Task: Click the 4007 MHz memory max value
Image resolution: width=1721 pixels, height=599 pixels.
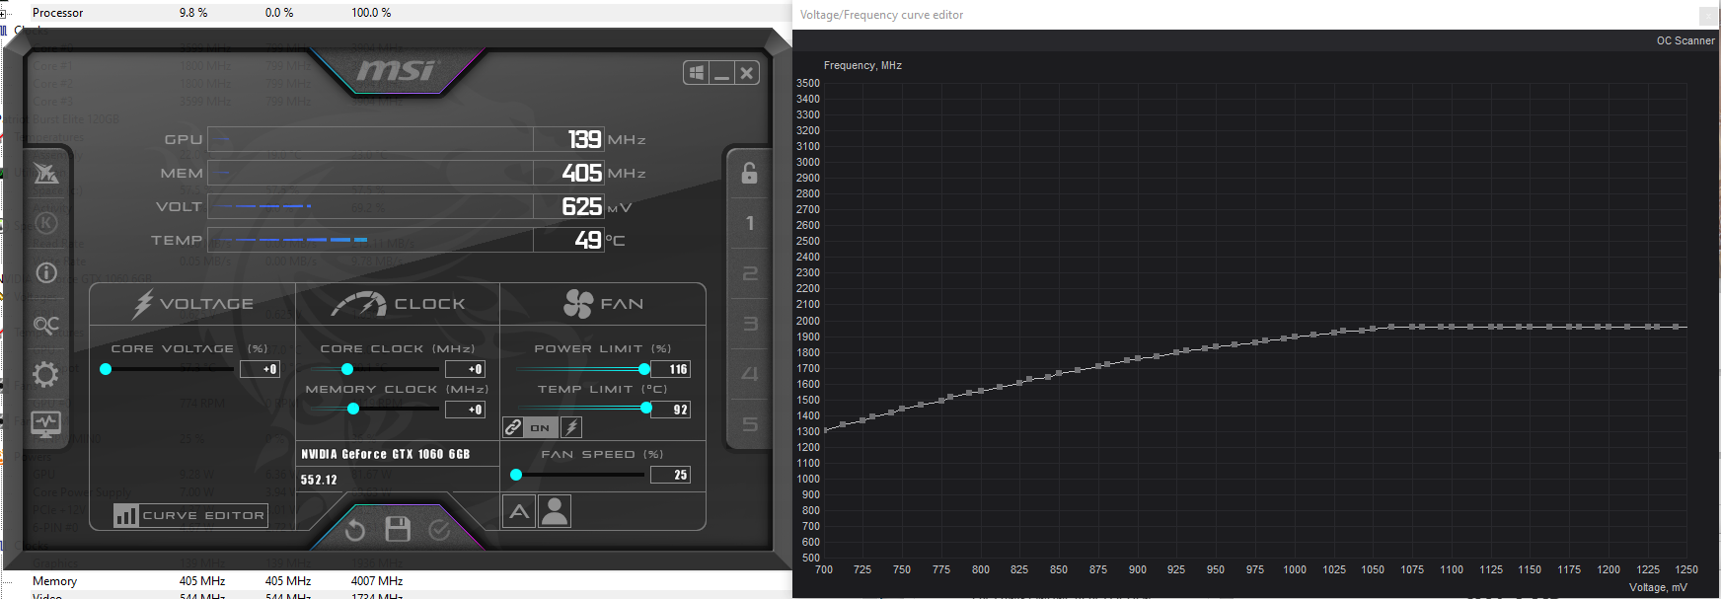Action: point(377,581)
